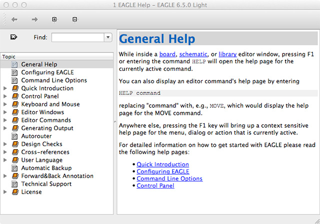The width and height of the screenshot is (320, 224).
Task: Select Command Line Options in topic tree
Action: (x=54, y=80)
